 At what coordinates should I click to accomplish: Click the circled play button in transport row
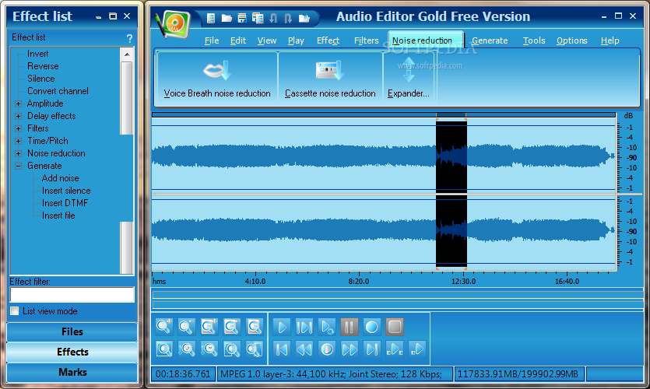point(327,349)
